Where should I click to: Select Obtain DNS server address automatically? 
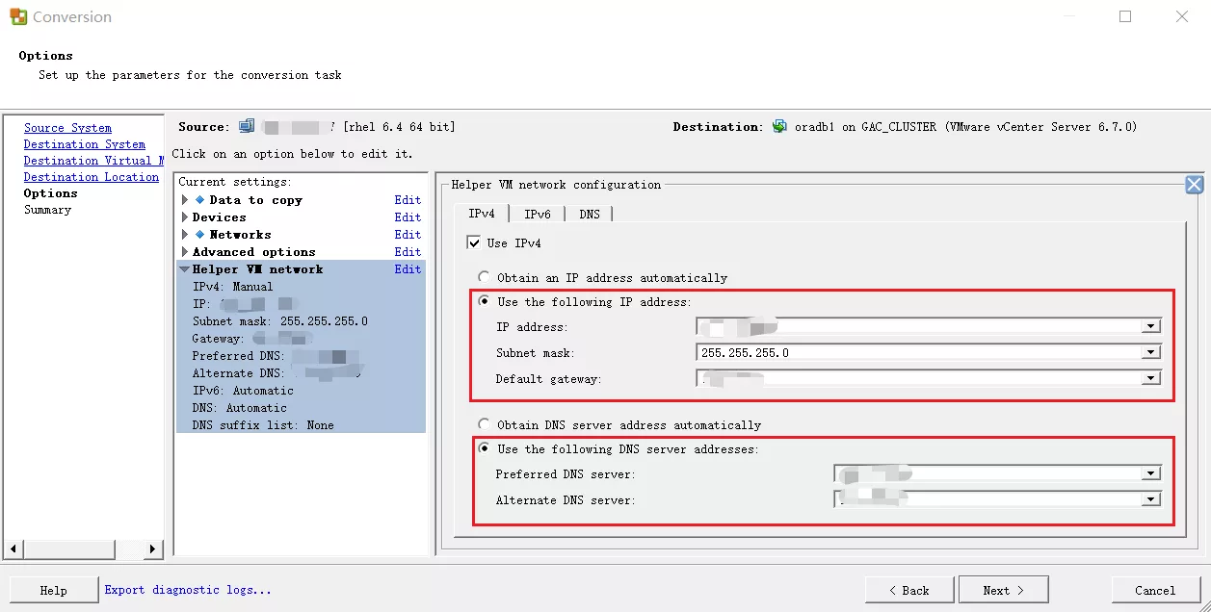485,425
